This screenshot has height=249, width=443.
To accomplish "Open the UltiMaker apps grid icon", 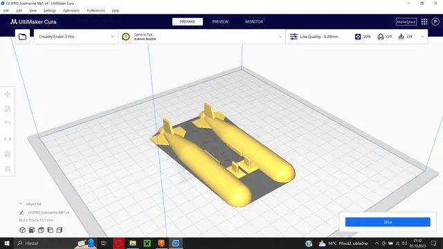I will (x=424, y=21).
